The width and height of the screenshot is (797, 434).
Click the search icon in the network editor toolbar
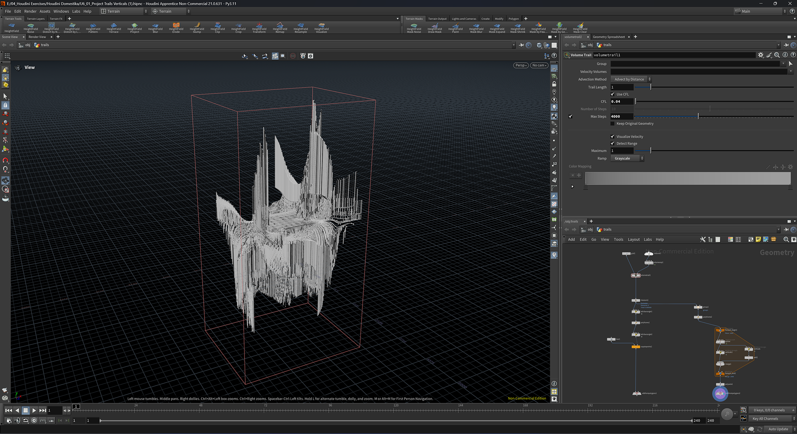point(786,239)
